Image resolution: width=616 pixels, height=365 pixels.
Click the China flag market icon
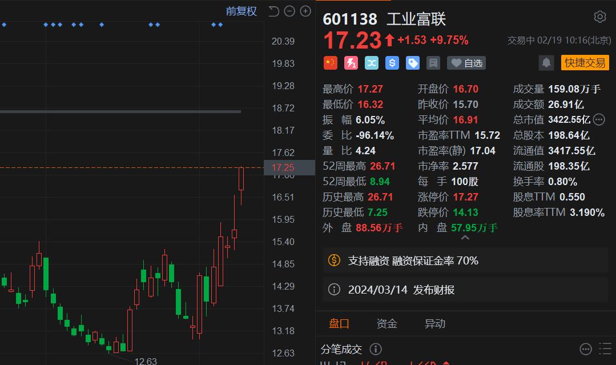[331, 63]
